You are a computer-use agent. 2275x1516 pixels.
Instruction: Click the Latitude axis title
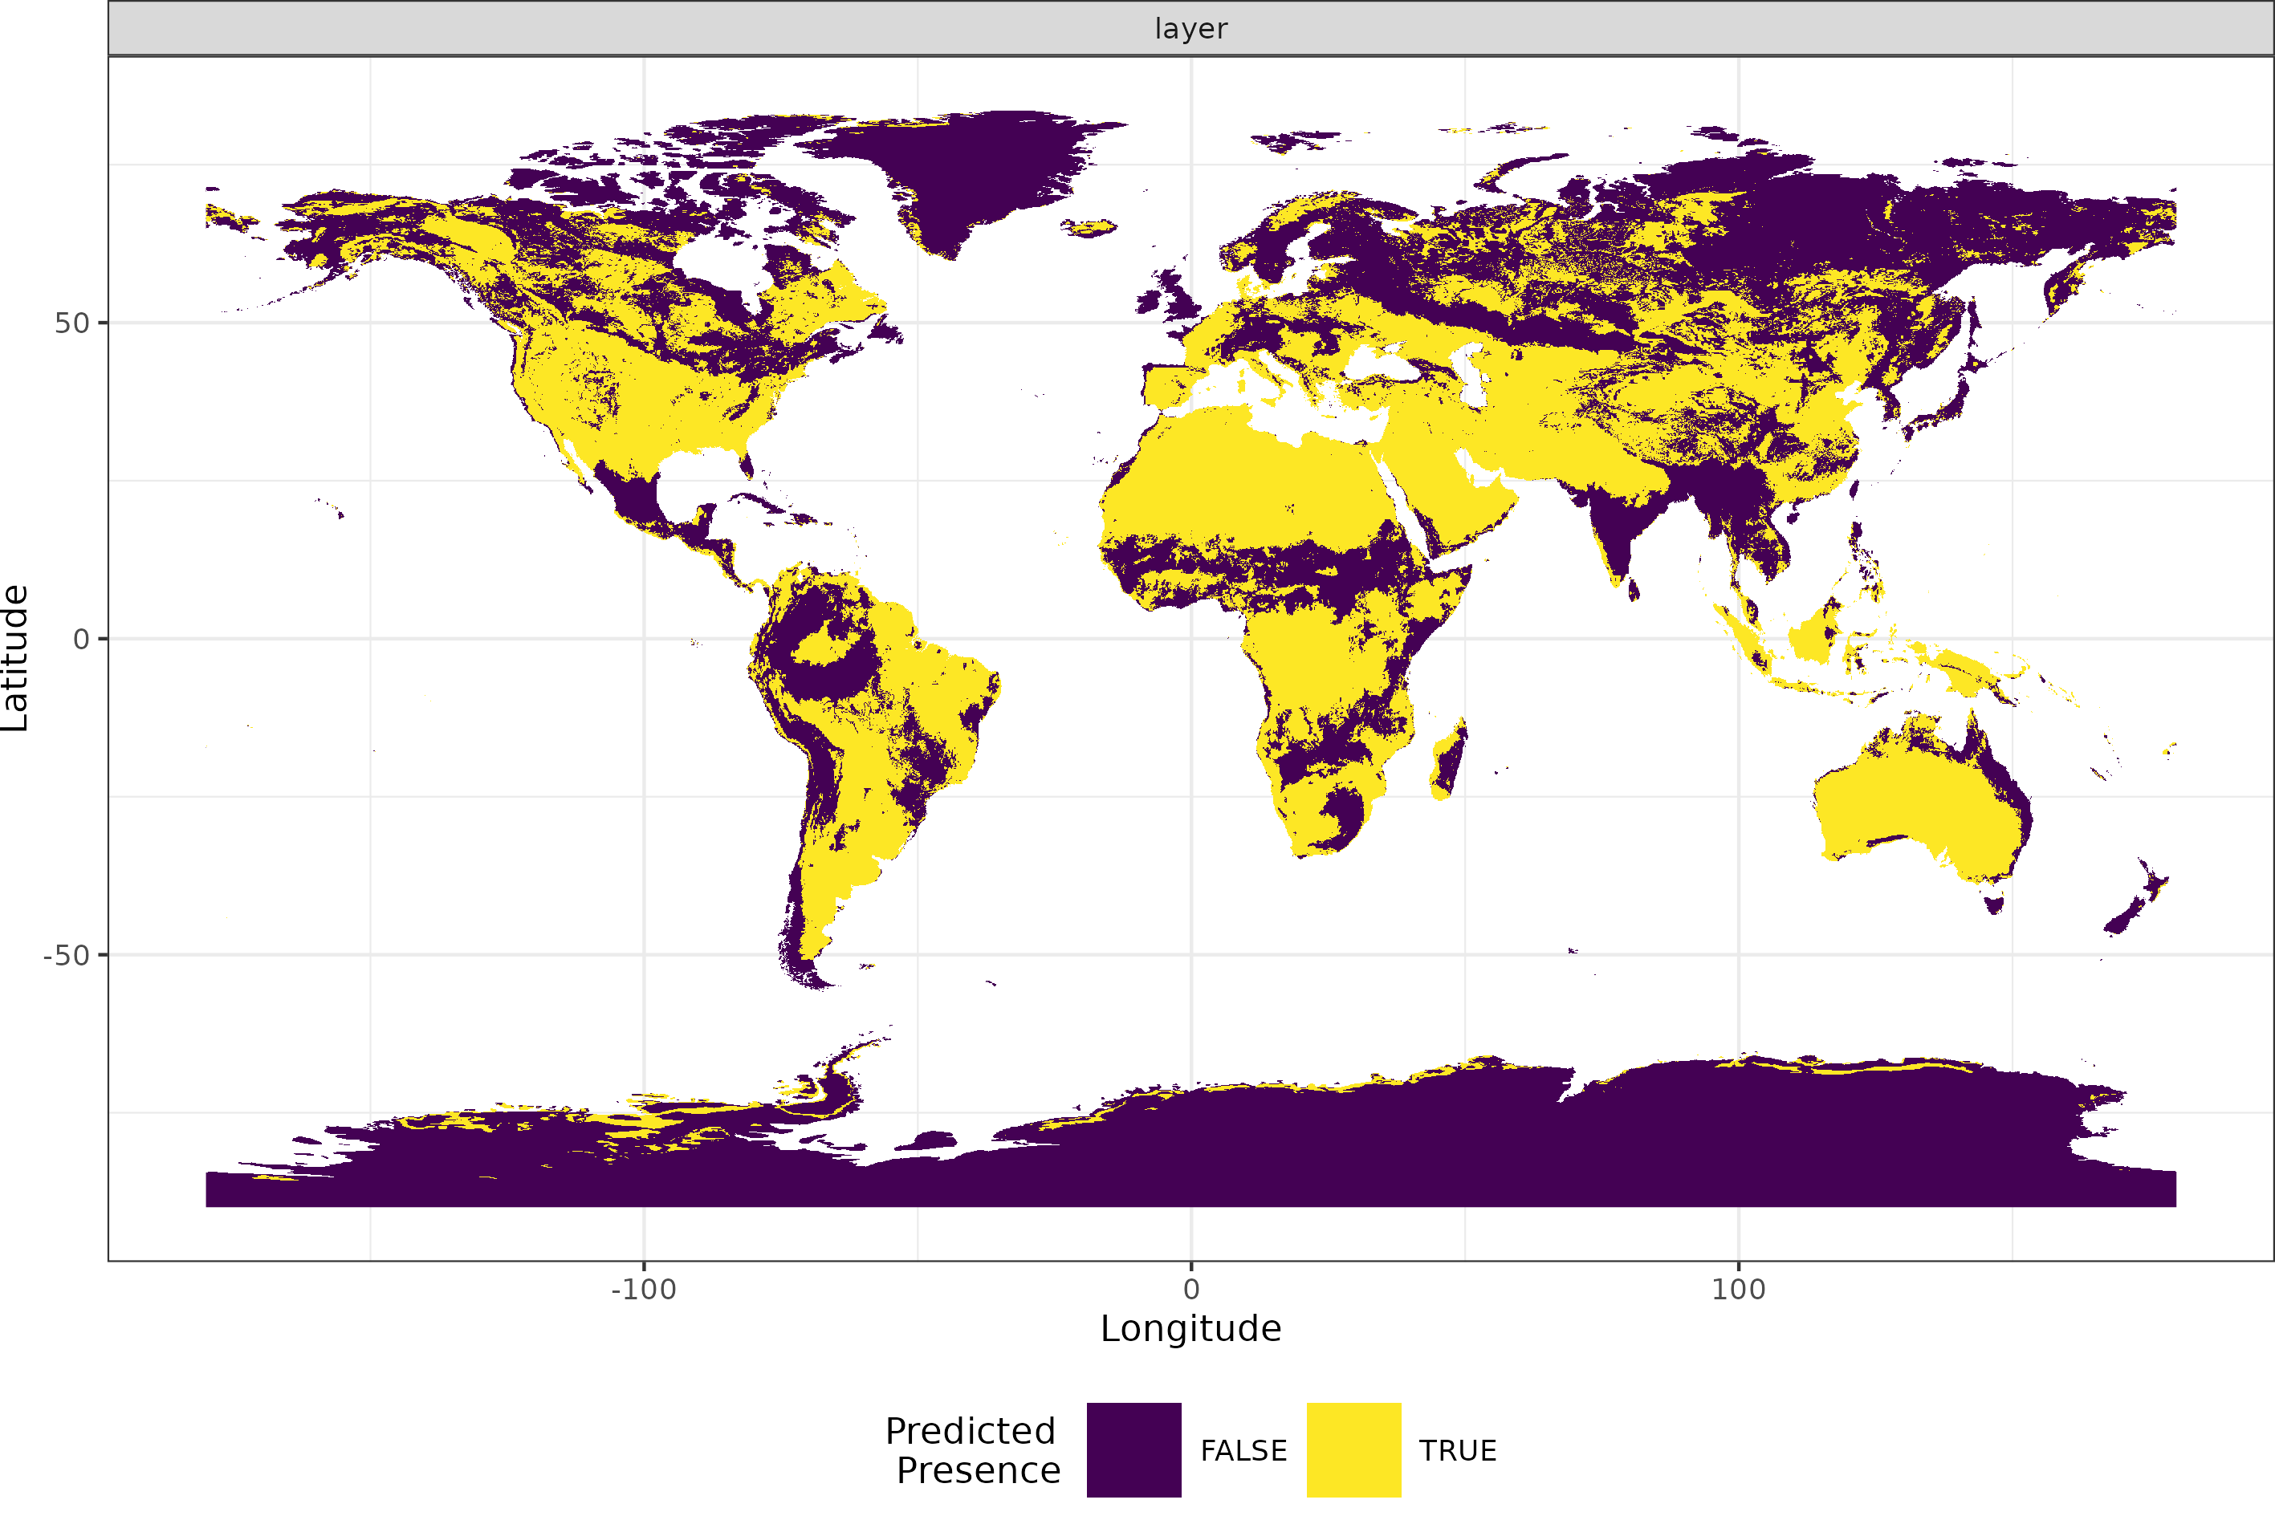pyautogui.click(x=15, y=657)
